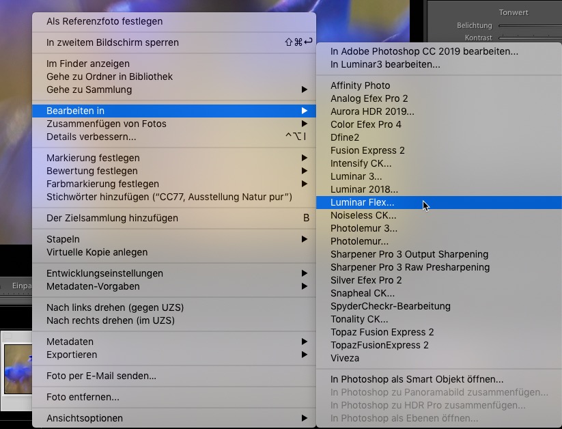The width and height of the screenshot is (562, 429).
Task: Expand Zusammenfügen von Fotos submenu
Action: [106, 124]
